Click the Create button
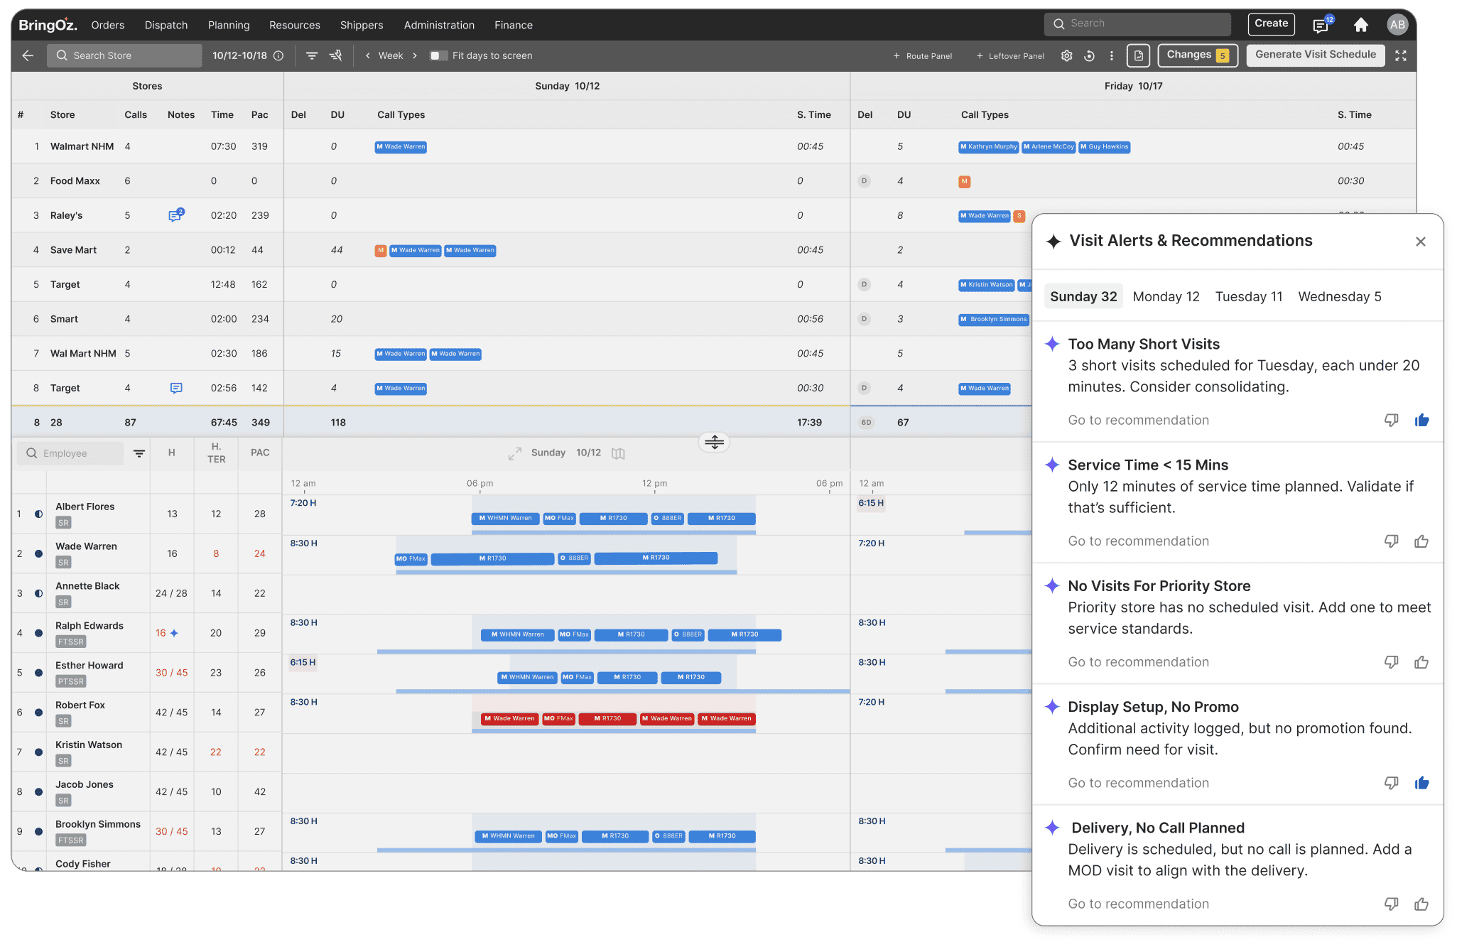Screen dimensions: 1457x947 coord(1271,23)
